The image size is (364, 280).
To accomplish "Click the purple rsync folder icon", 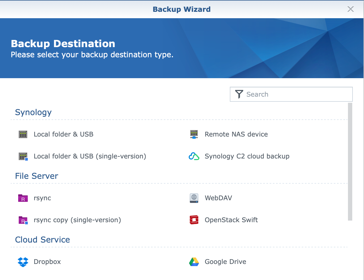I will click(23, 198).
